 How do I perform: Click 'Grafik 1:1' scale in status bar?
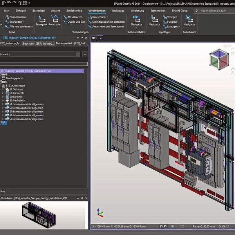(x=224, y=226)
